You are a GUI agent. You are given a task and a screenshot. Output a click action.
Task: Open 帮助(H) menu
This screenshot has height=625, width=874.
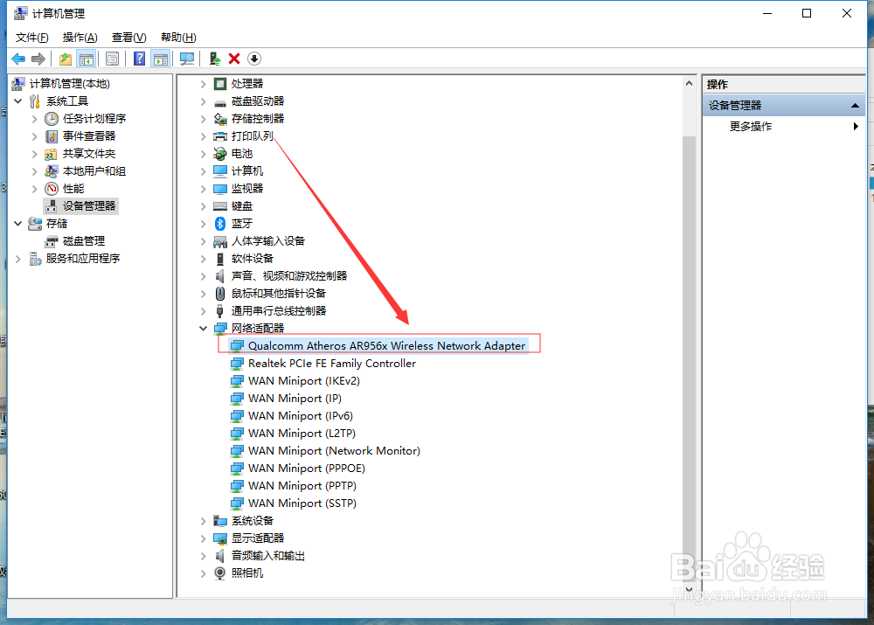(x=178, y=38)
